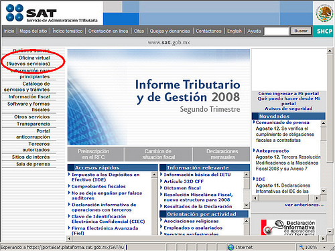The width and height of the screenshot is (335, 251).
Task: Click the Preinscripción en el RFC button
Action: point(96,154)
